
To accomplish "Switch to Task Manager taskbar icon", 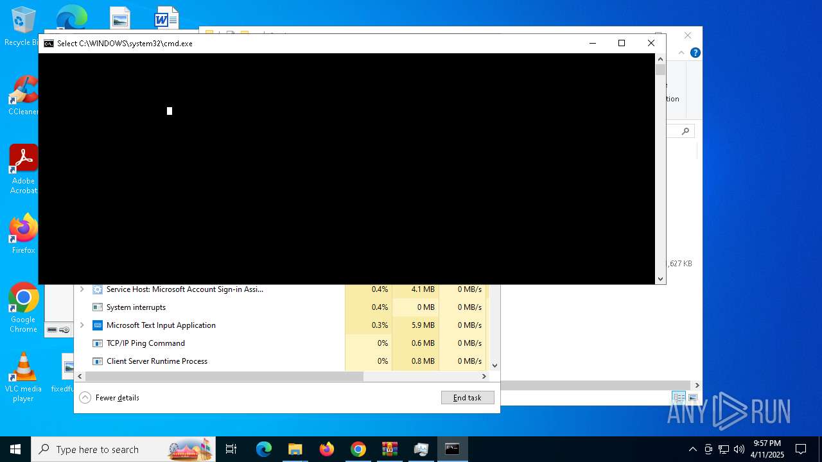I will pyautogui.click(x=421, y=449).
